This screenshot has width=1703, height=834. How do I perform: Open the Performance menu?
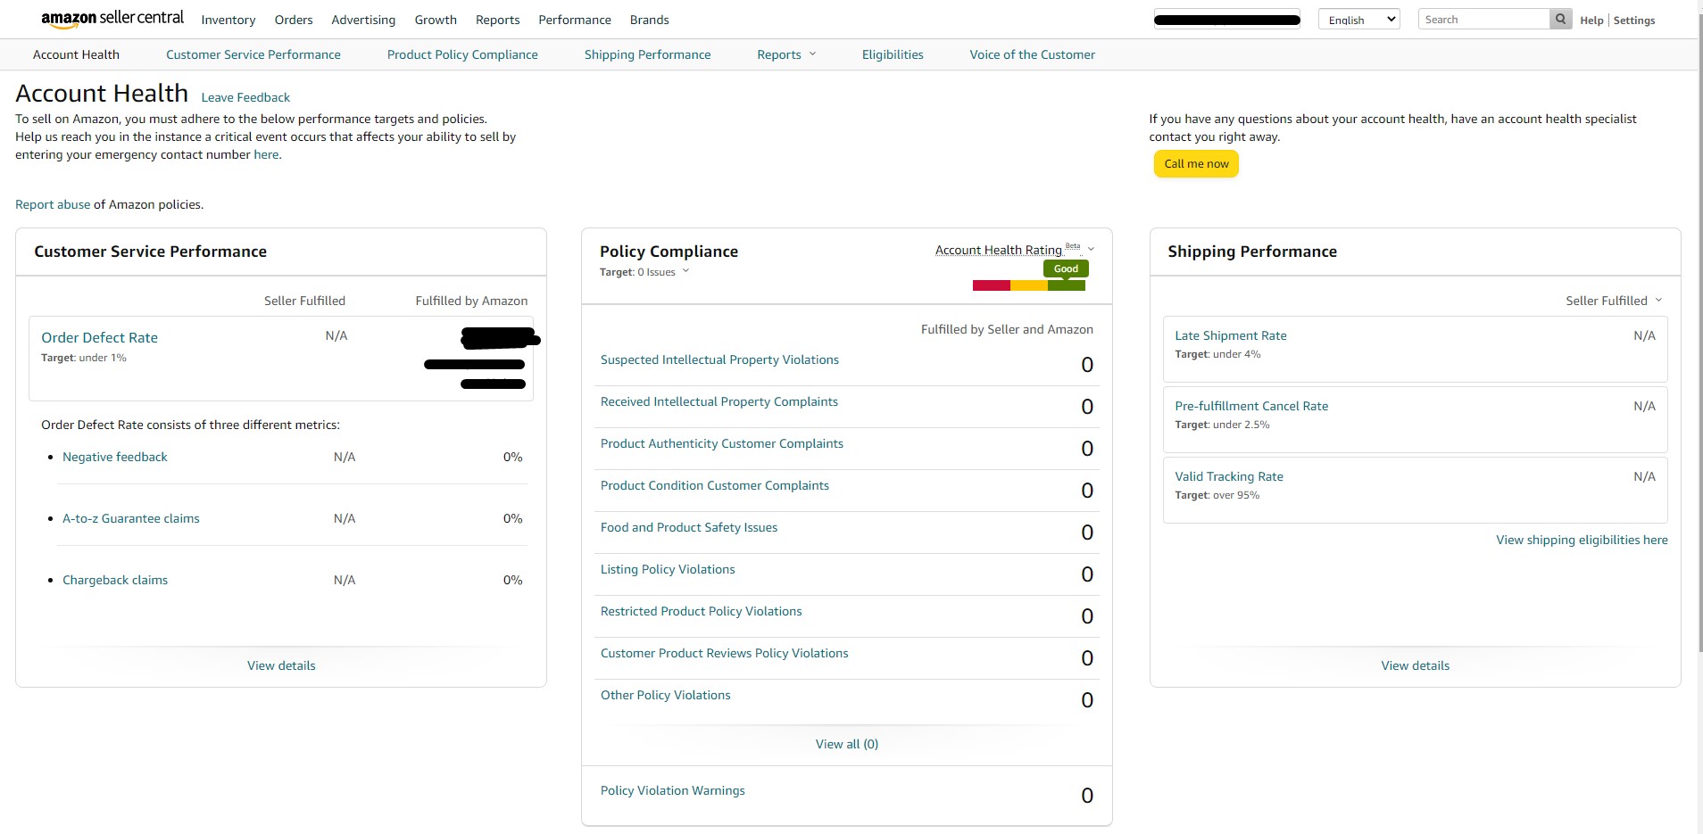(574, 20)
